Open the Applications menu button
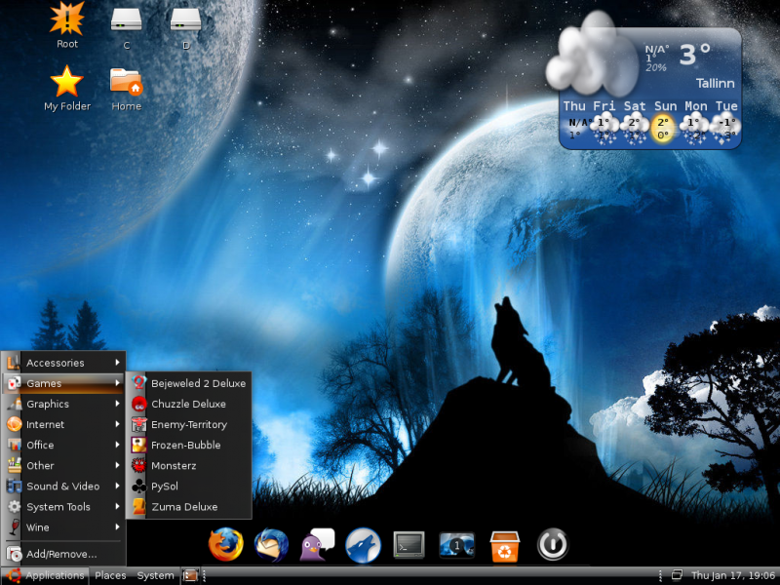Image resolution: width=780 pixels, height=585 pixels. pyautogui.click(x=46, y=575)
